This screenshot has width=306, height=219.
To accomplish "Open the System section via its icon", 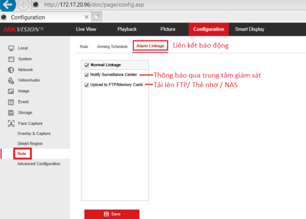I will click(x=11, y=59).
